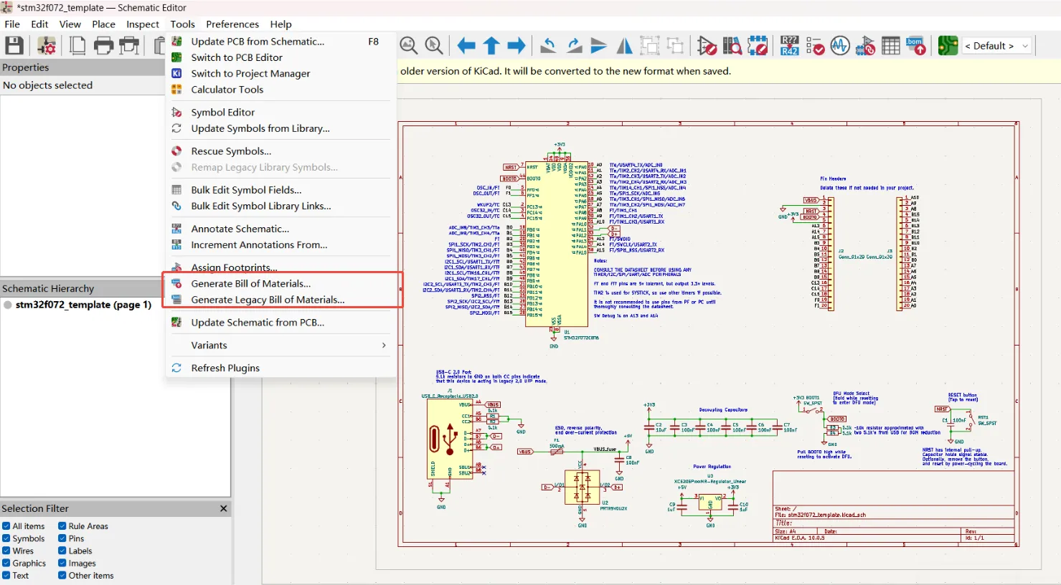Open the Edit menu
The height and width of the screenshot is (585, 1061).
tap(39, 24)
